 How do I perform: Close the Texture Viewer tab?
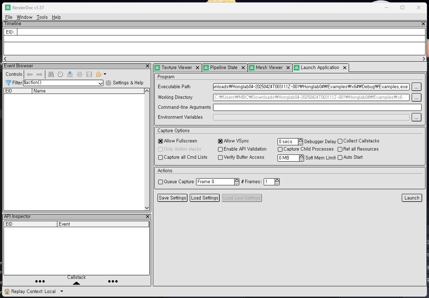pyautogui.click(x=198, y=68)
